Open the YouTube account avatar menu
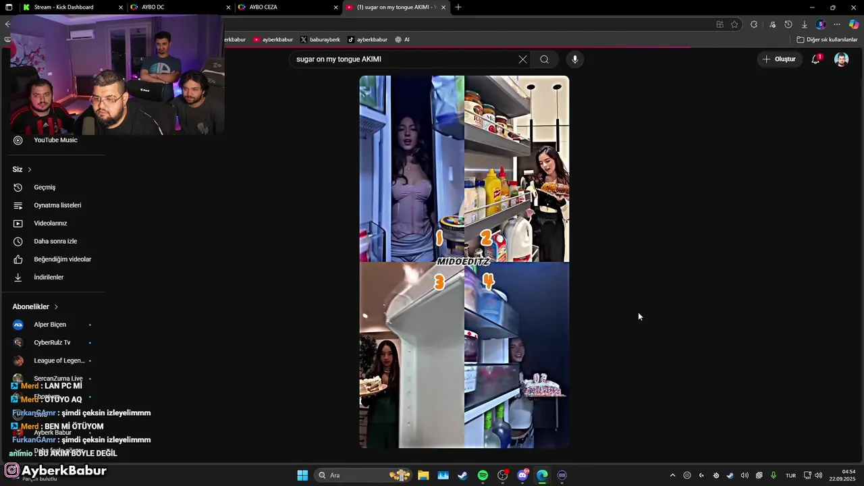 (x=841, y=59)
